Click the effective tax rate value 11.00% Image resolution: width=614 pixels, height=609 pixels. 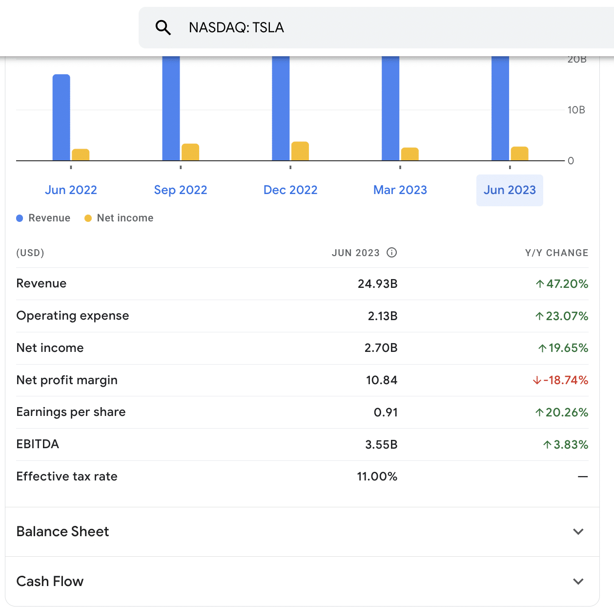click(x=377, y=477)
